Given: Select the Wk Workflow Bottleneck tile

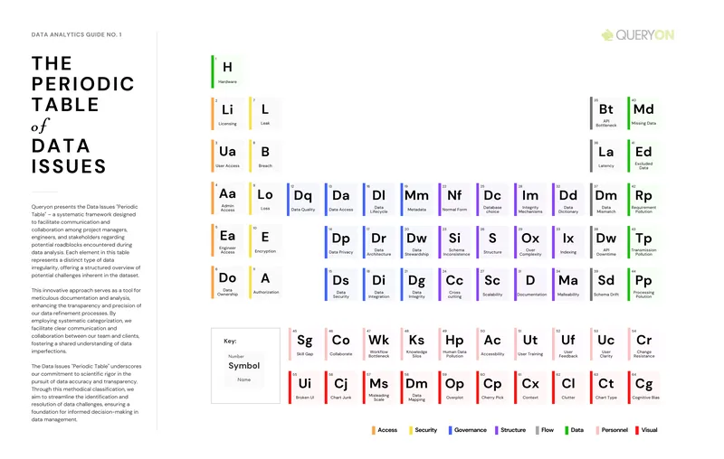Looking at the screenshot, I should coord(379,344).
